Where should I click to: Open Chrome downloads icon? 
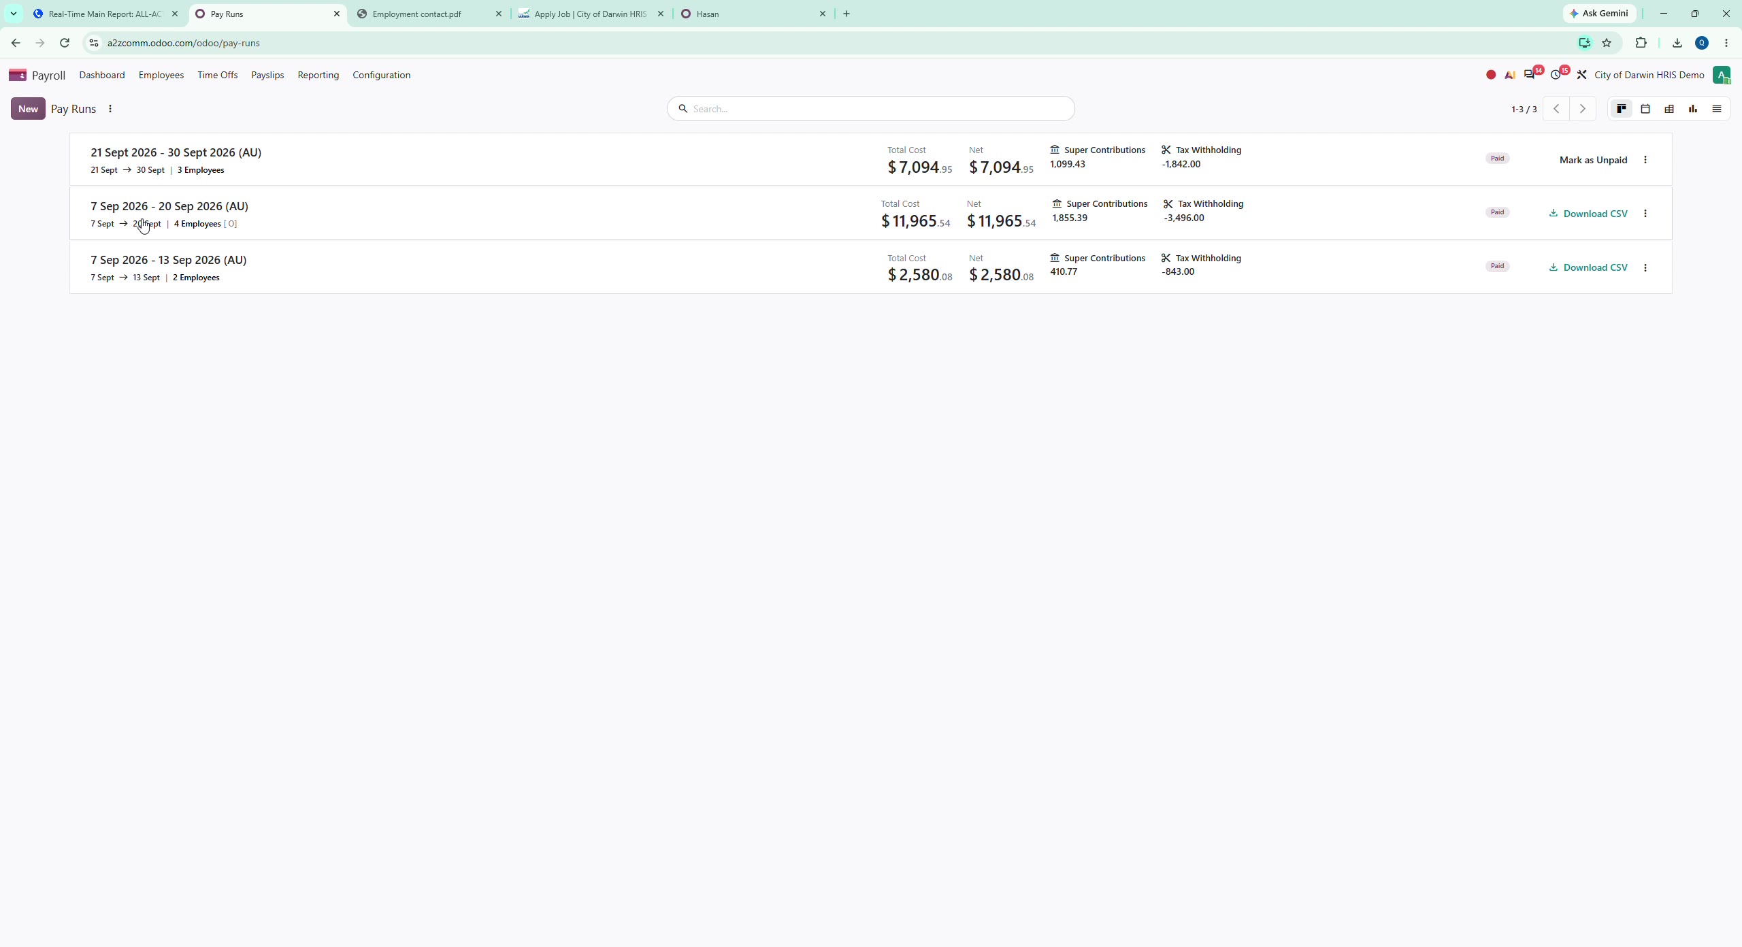click(1677, 43)
